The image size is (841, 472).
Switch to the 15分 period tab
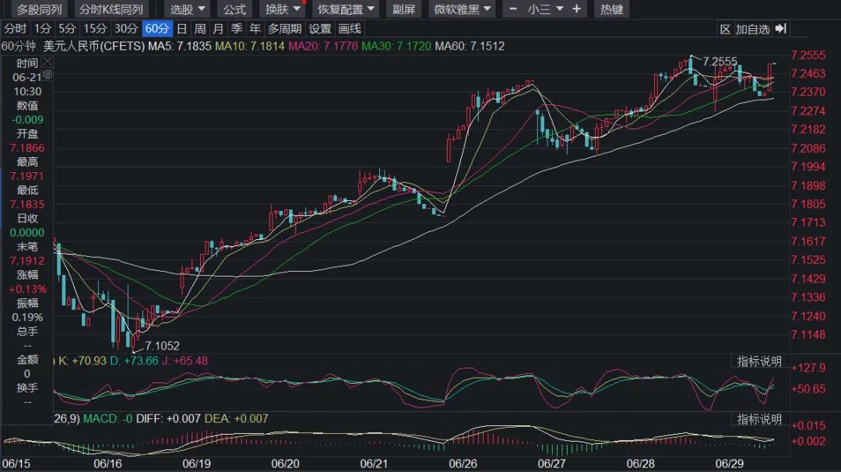coord(95,29)
